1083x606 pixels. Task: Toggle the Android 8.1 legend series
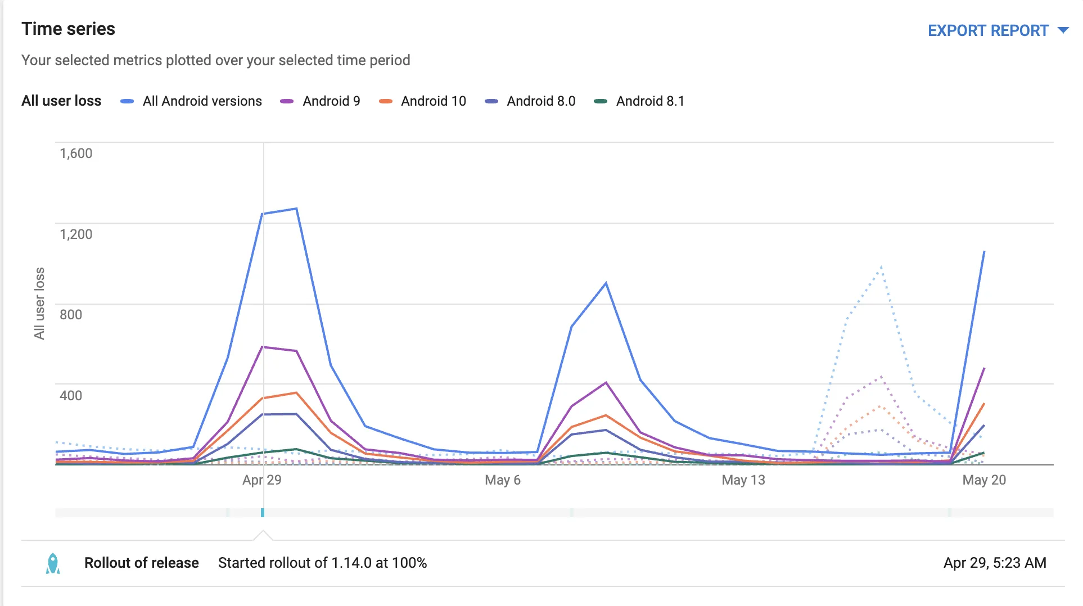pos(639,101)
